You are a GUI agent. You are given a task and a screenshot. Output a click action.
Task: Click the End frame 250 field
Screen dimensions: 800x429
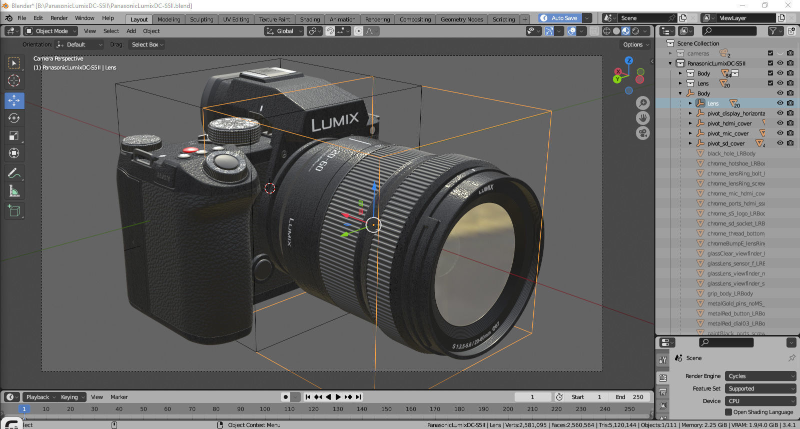[629, 397]
